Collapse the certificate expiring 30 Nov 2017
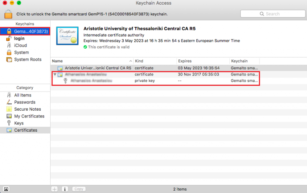The image size is (307, 193). pos(55,74)
